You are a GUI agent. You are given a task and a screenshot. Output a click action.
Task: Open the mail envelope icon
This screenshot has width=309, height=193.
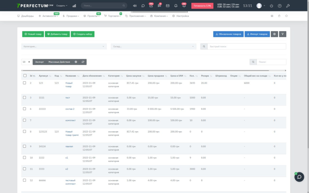pos(168,6)
